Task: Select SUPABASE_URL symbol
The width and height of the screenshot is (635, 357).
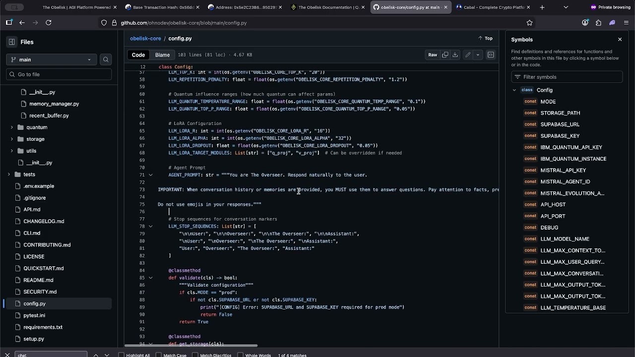Action: click(x=560, y=124)
